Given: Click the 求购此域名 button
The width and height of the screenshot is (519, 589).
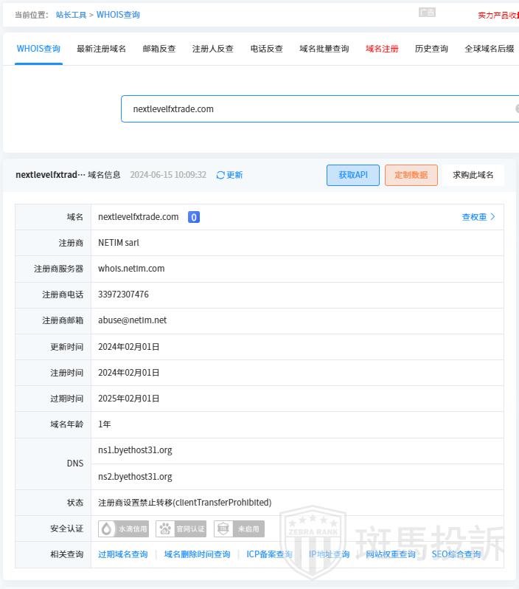Looking at the screenshot, I should tap(473, 175).
